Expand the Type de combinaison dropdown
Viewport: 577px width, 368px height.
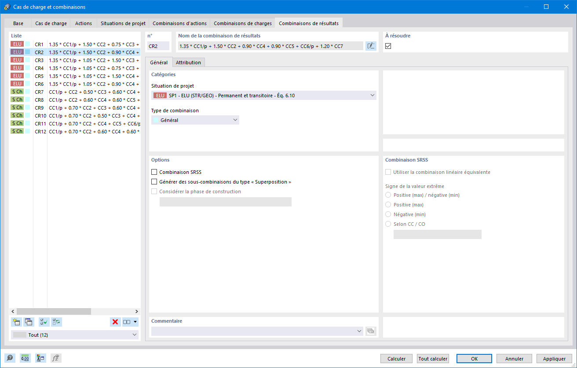click(195, 120)
